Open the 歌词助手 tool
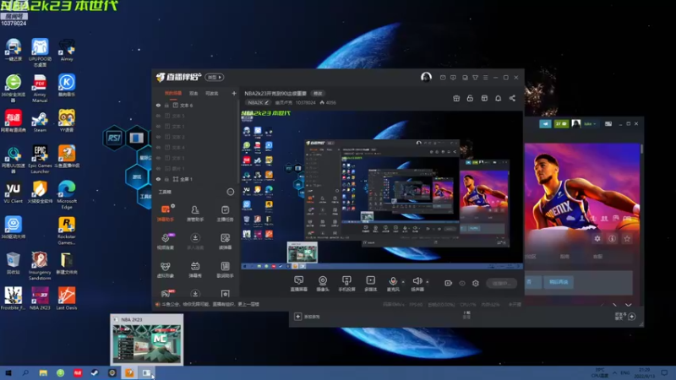This screenshot has width=676, height=380. pos(225,269)
